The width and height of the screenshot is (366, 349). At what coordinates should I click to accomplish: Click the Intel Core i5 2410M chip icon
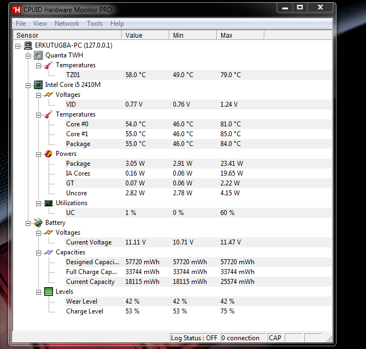point(38,85)
